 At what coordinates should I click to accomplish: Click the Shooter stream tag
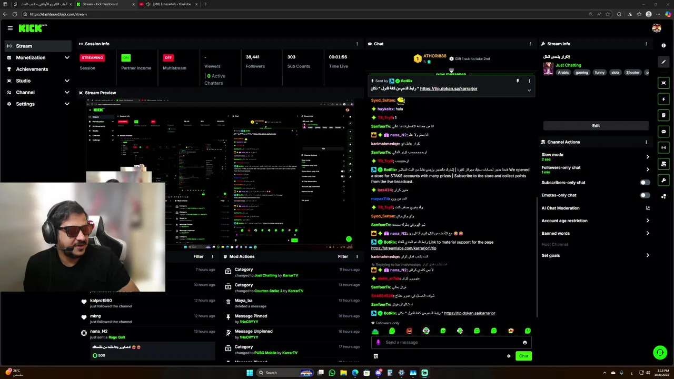pyautogui.click(x=632, y=72)
